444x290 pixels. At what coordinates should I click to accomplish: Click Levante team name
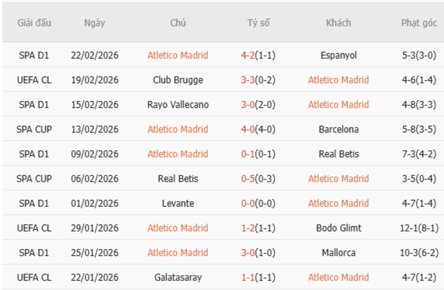coord(178,203)
